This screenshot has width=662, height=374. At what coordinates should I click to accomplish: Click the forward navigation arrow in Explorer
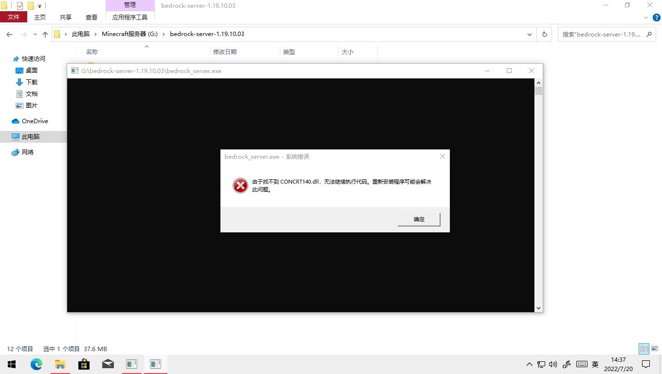coord(23,35)
